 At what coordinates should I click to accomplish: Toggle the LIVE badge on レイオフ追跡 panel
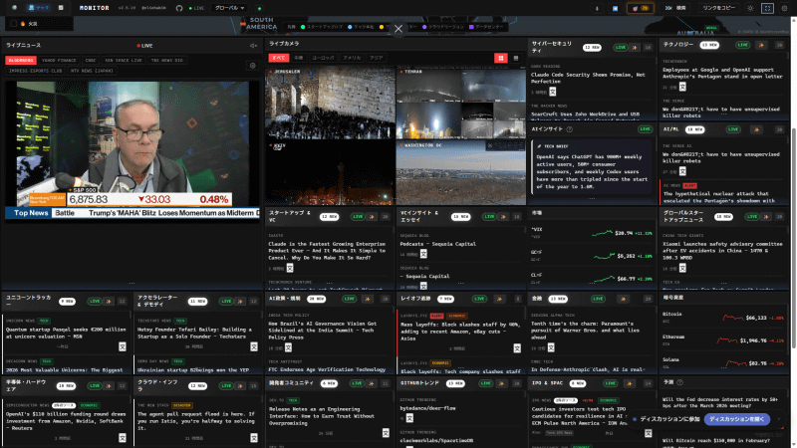[x=479, y=300]
